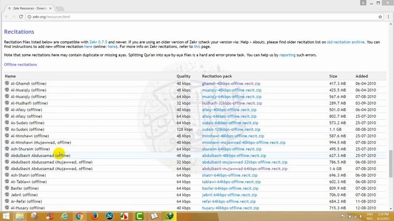Click the recitation icon beside Al-Hudhaifi (offline)

(x=7, y=103)
